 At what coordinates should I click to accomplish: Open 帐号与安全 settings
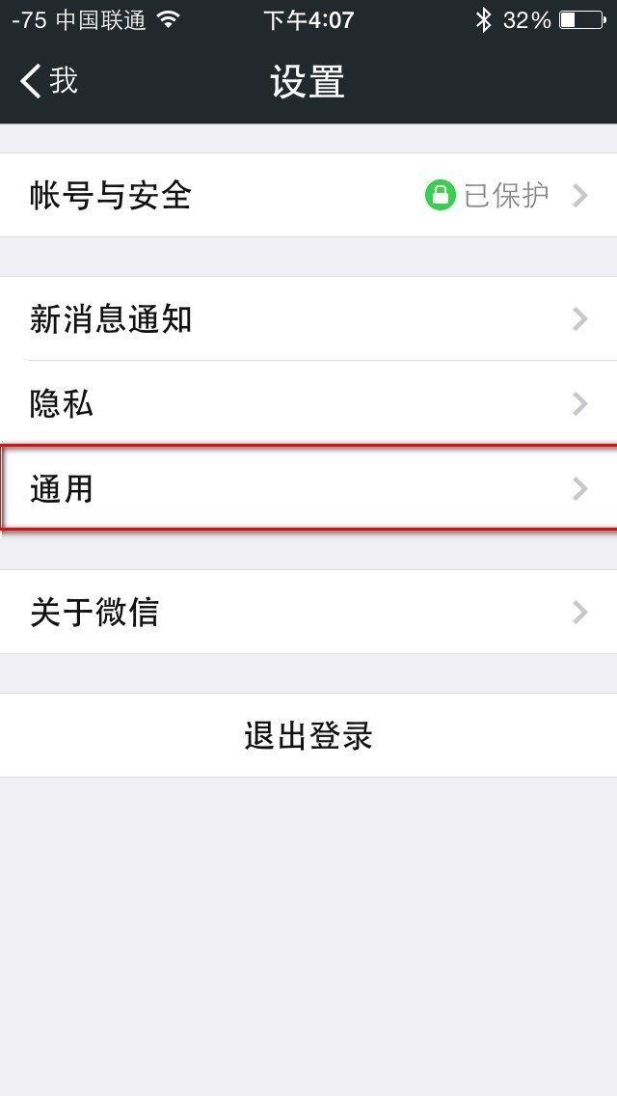pyautogui.click(x=308, y=195)
